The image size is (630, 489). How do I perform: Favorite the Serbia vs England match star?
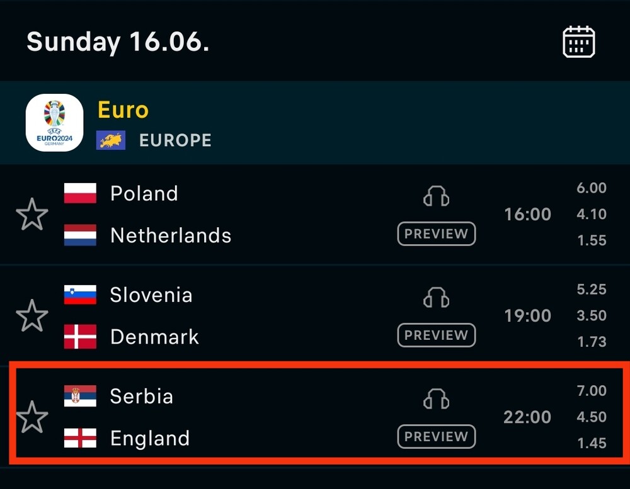pyautogui.click(x=32, y=417)
